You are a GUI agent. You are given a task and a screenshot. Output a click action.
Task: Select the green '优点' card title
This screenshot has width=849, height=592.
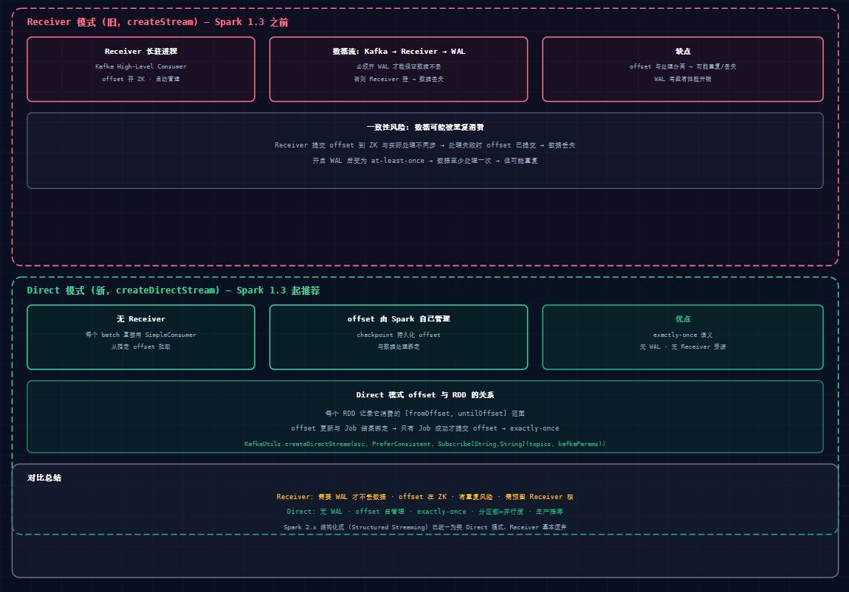[x=683, y=319]
